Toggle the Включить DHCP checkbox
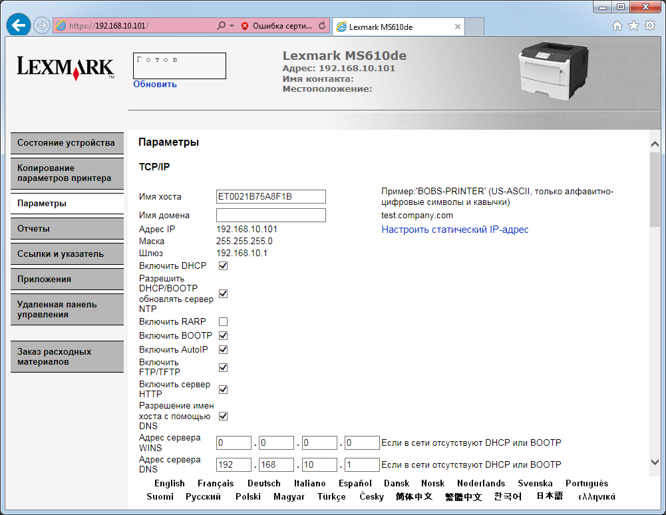This screenshot has width=666, height=515. [223, 266]
